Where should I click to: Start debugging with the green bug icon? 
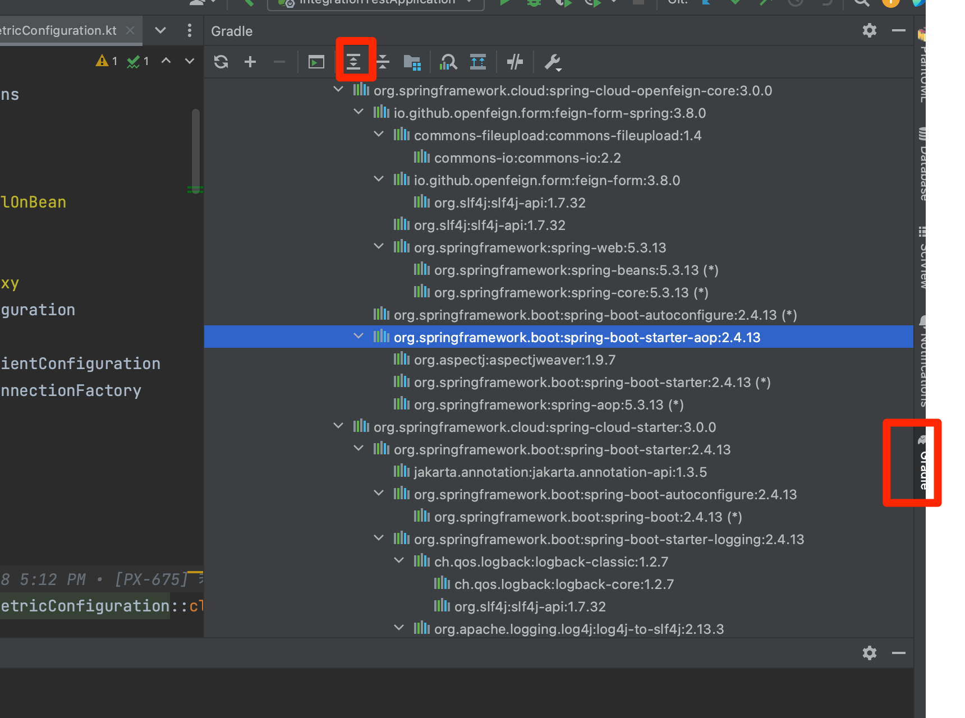pyautogui.click(x=534, y=3)
